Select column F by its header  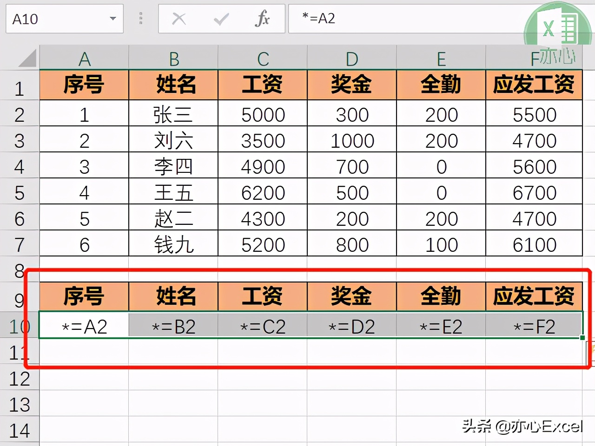534,58
